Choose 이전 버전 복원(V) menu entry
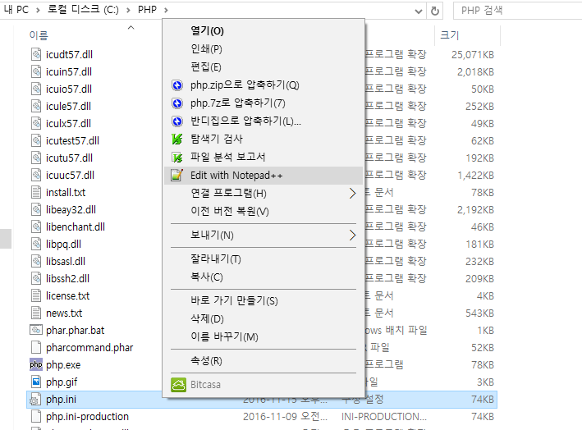The image size is (582, 430). pyautogui.click(x=230, y=211)
